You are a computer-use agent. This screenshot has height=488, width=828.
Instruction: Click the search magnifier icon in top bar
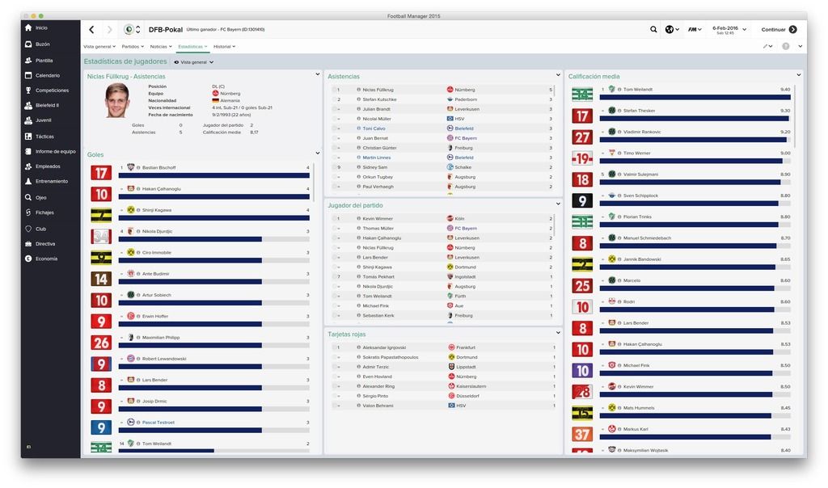pos(653,30)
